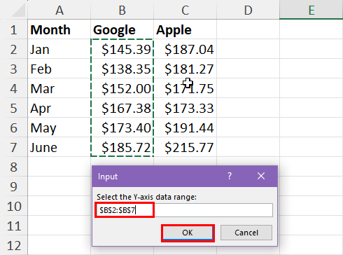Image resolution: width=343 pixels, height=255 pixels.
Task: Select column D header
Action: [248, 10]
